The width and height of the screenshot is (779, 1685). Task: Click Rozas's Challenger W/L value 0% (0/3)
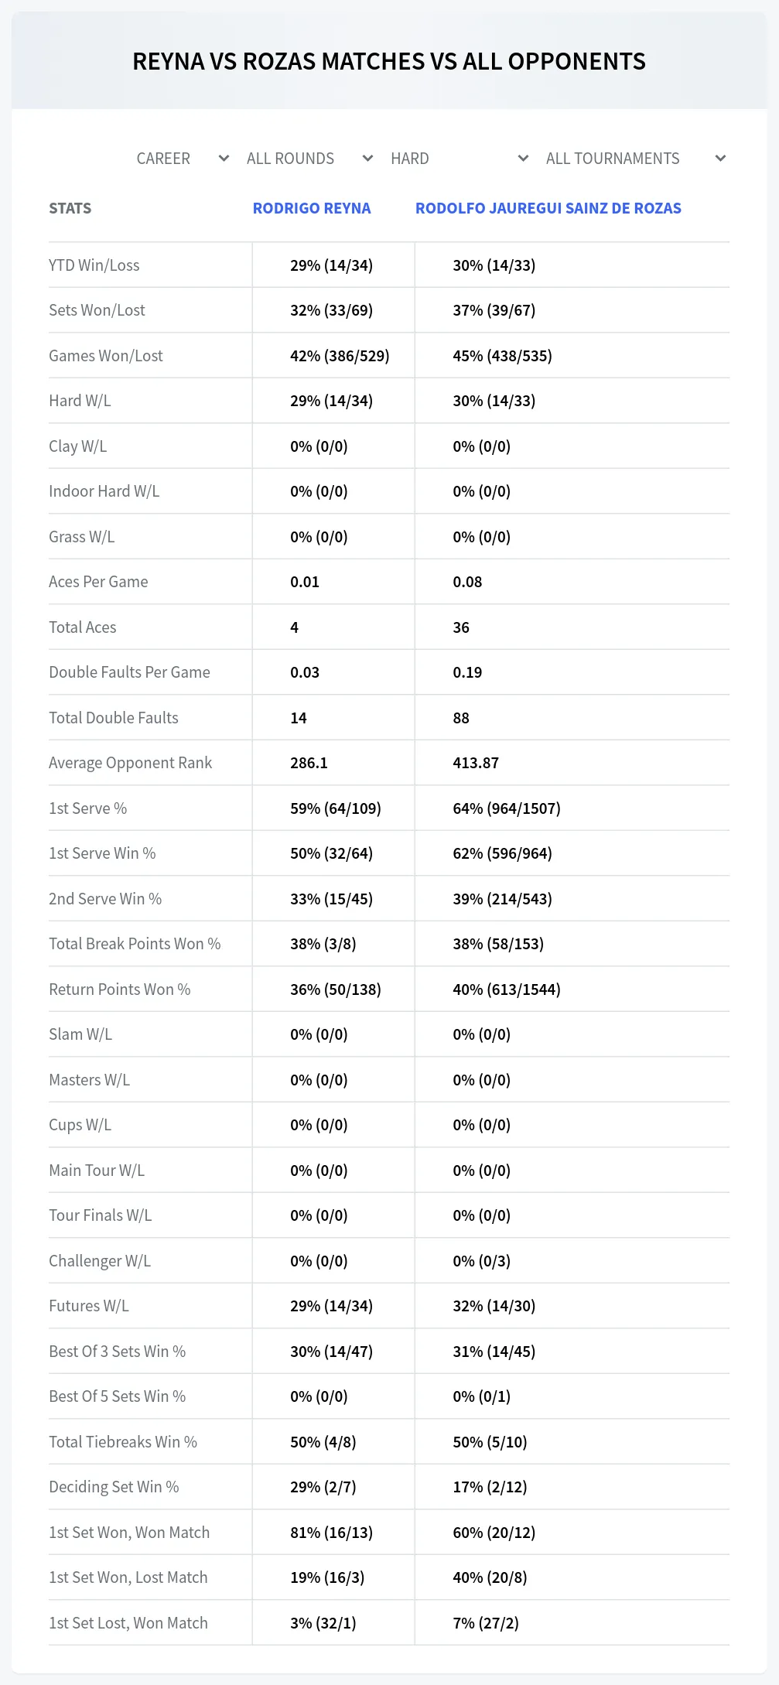pyautogui.click(x=482, y=1261)
